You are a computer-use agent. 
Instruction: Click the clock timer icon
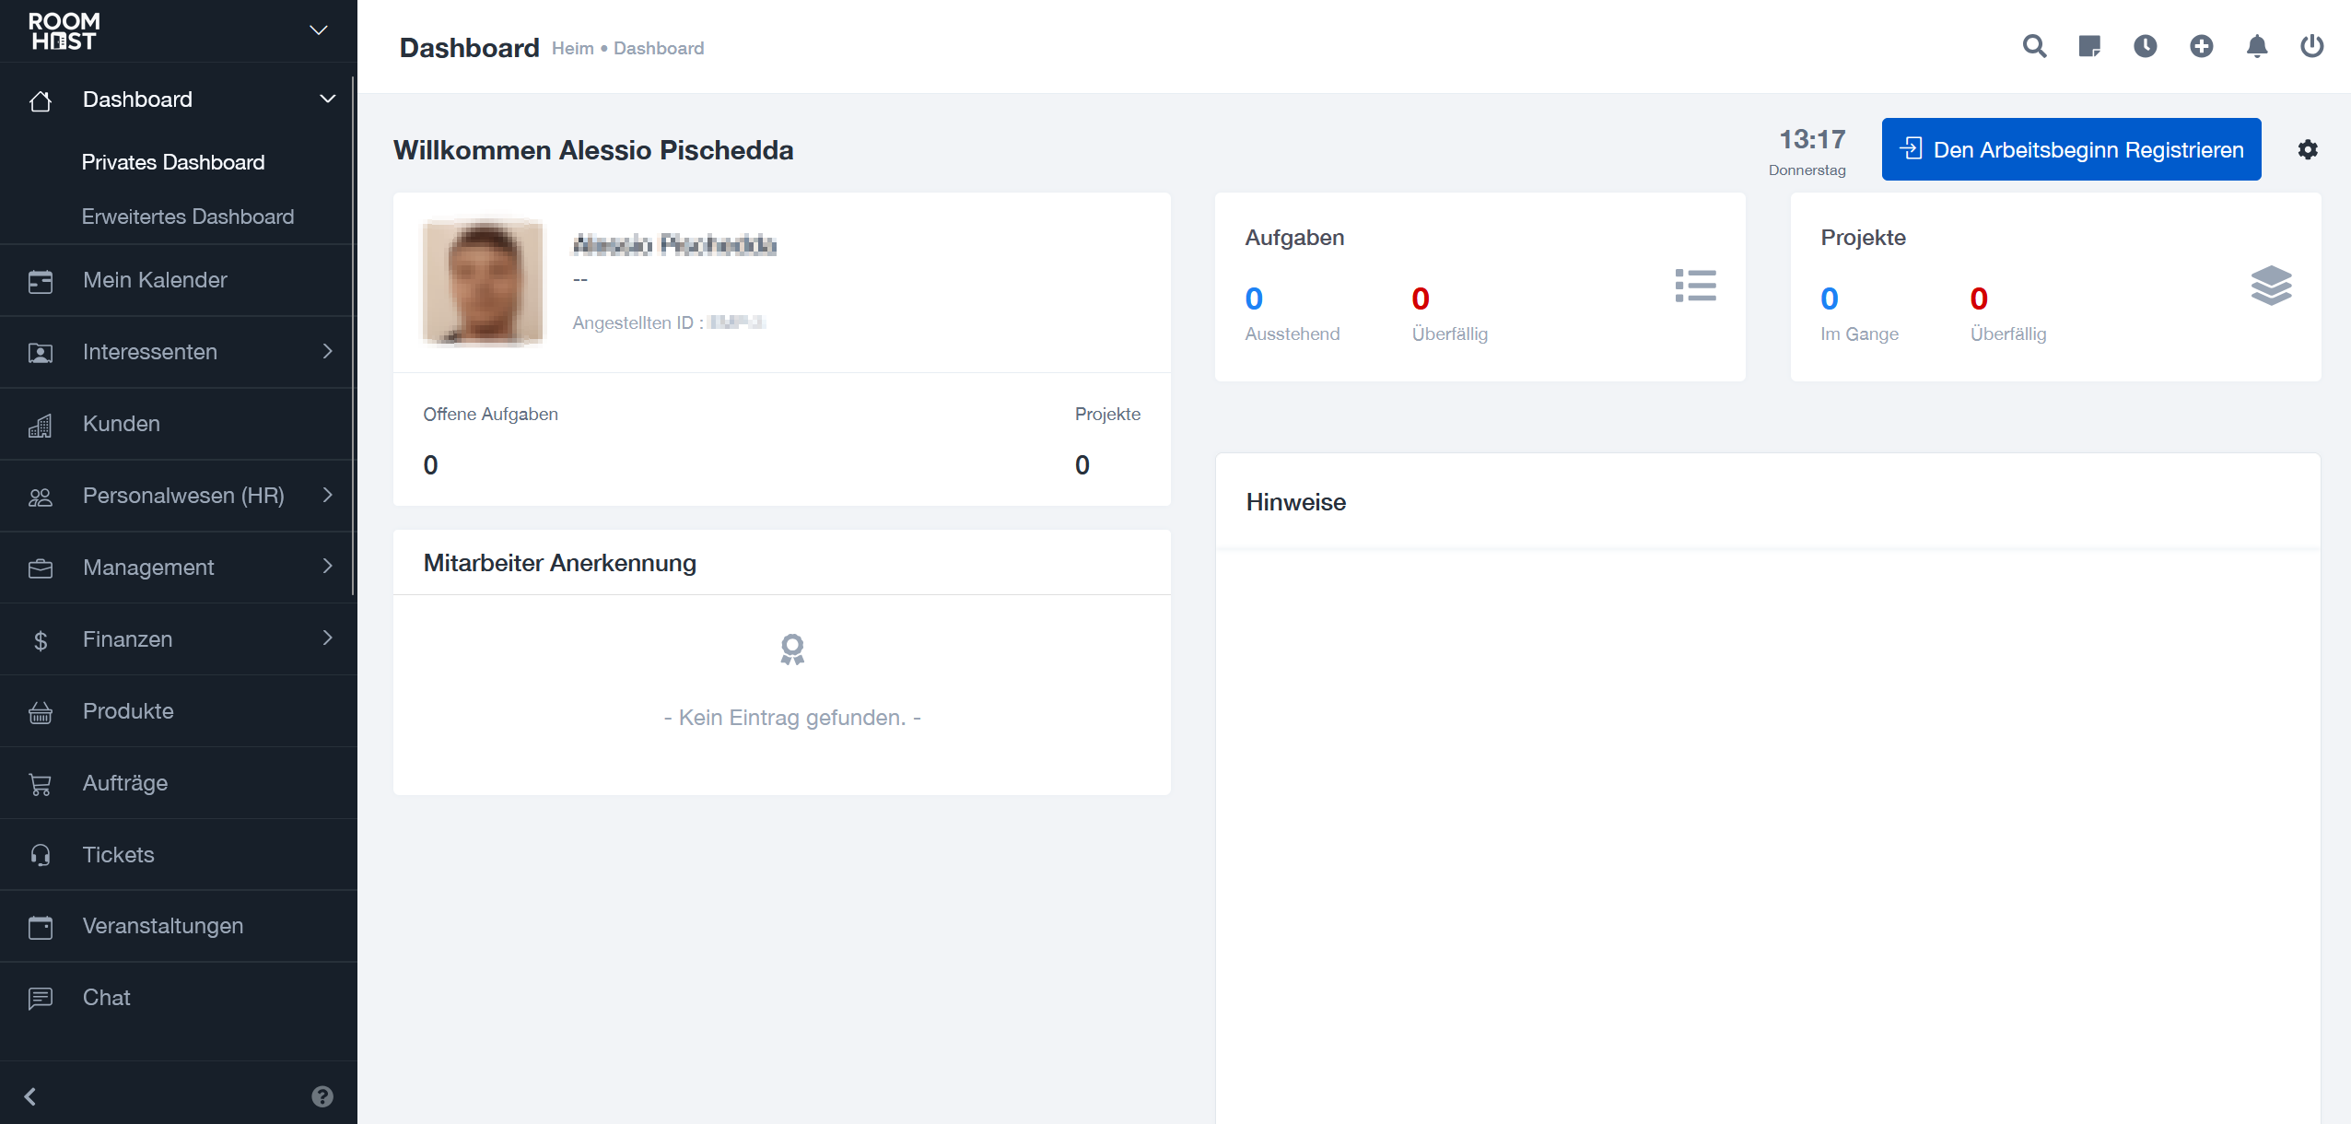(2146, 46)
